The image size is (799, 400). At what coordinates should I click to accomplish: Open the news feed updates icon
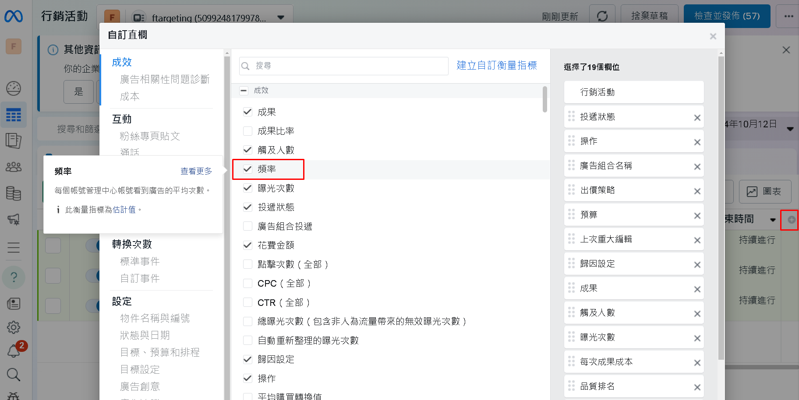point(14,304)
